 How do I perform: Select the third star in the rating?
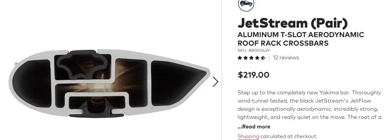point(252,58)
